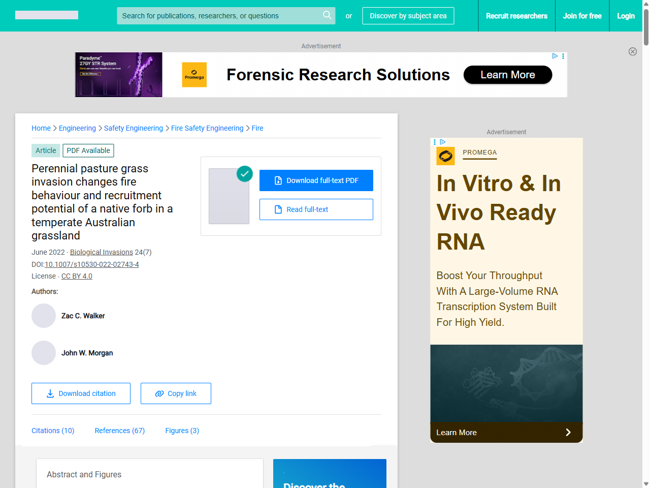Screen dimensions: 650x488
Task: Select the green checkmark on the PDF thumbnail
Action: (244, 174)
